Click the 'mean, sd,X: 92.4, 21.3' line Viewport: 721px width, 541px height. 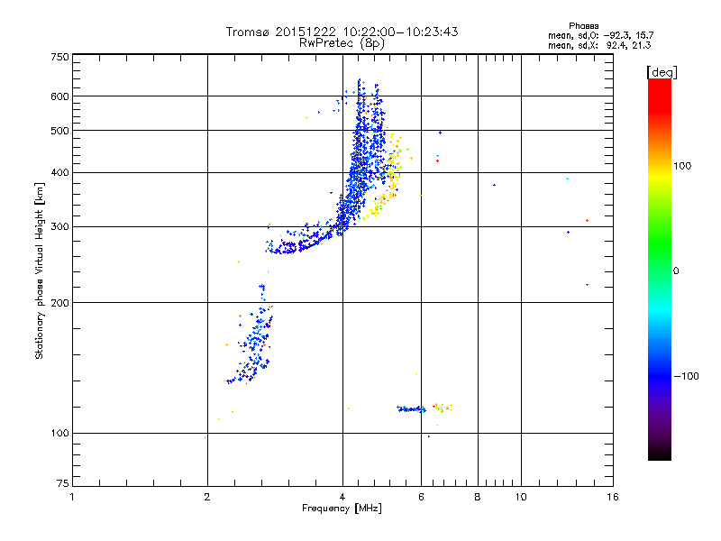click(x=599, y=45)
